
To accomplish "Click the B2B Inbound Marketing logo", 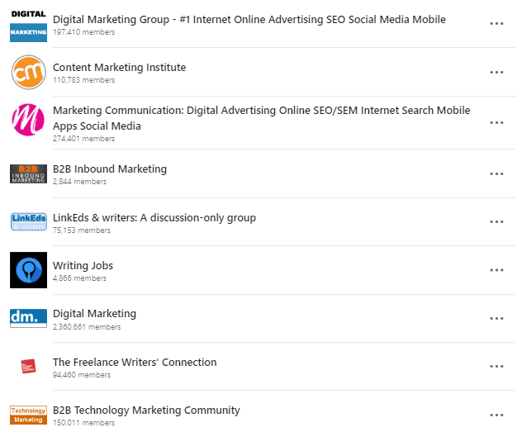I will [28, 173].
